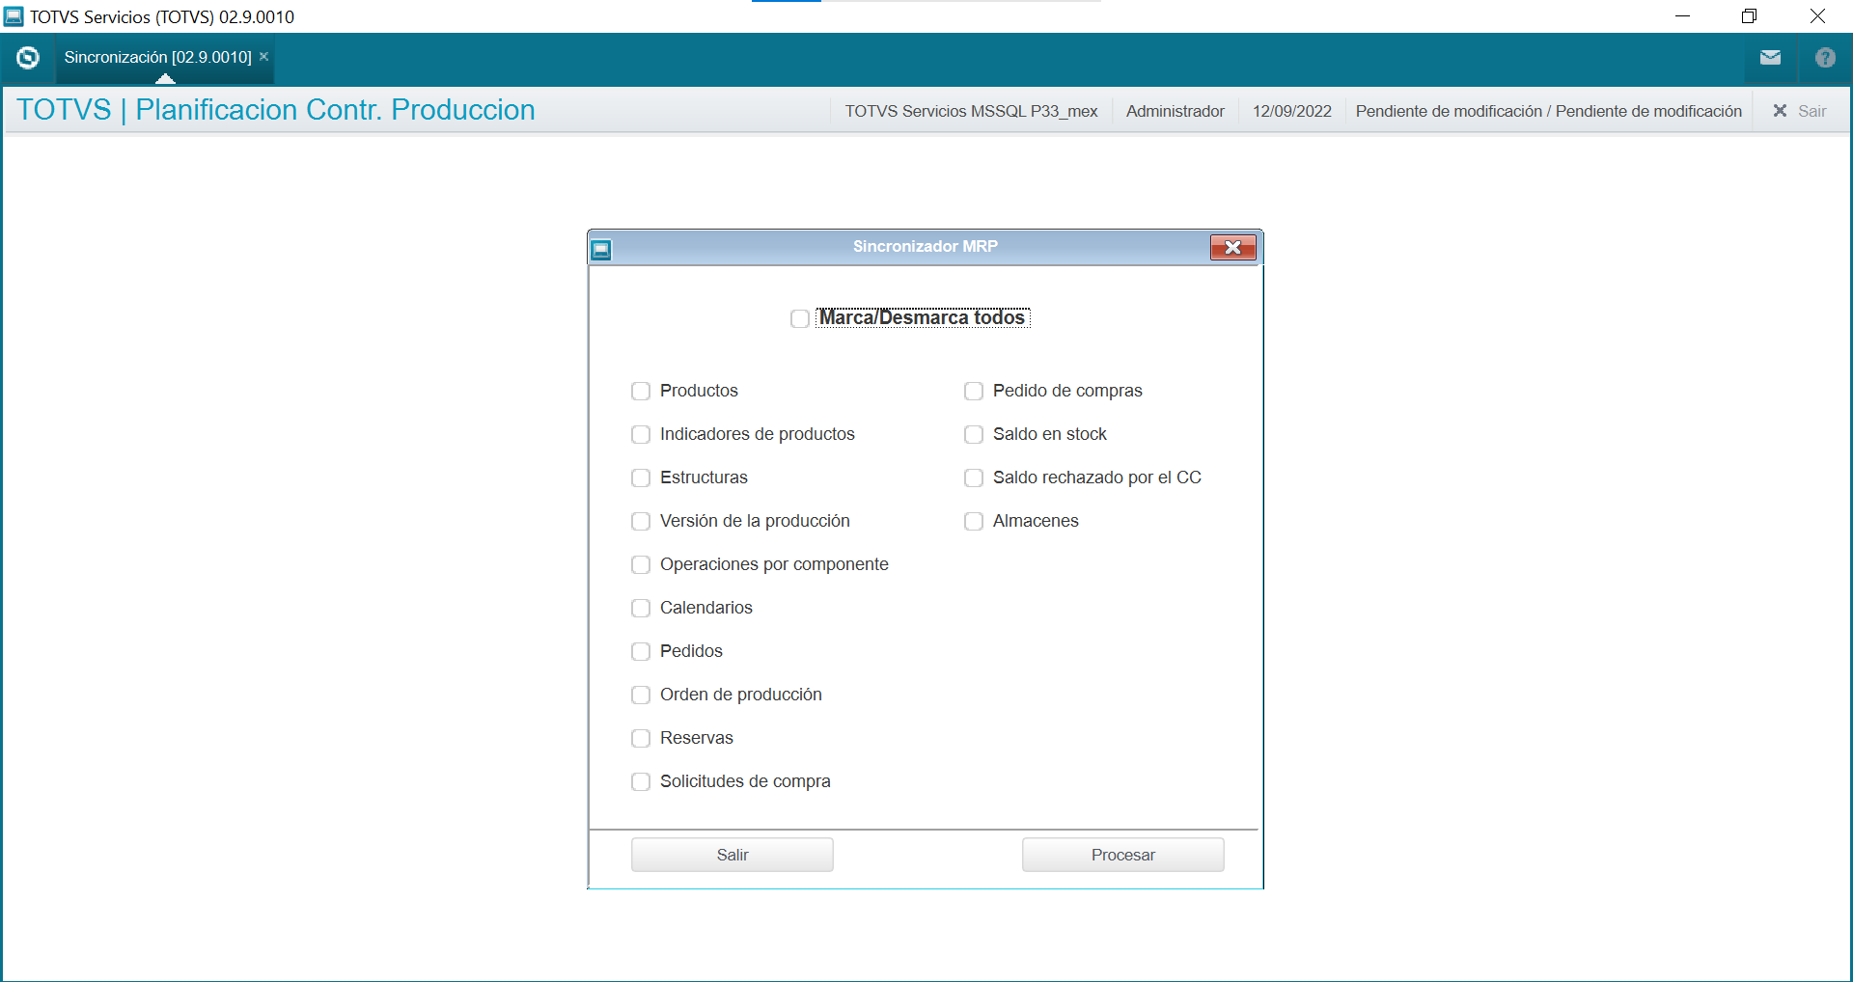This screenshot has width=1853, height=982.
Task: Tick the Pedido de compras checkbox
Action: pyautogui.click(x=974, y=391)
